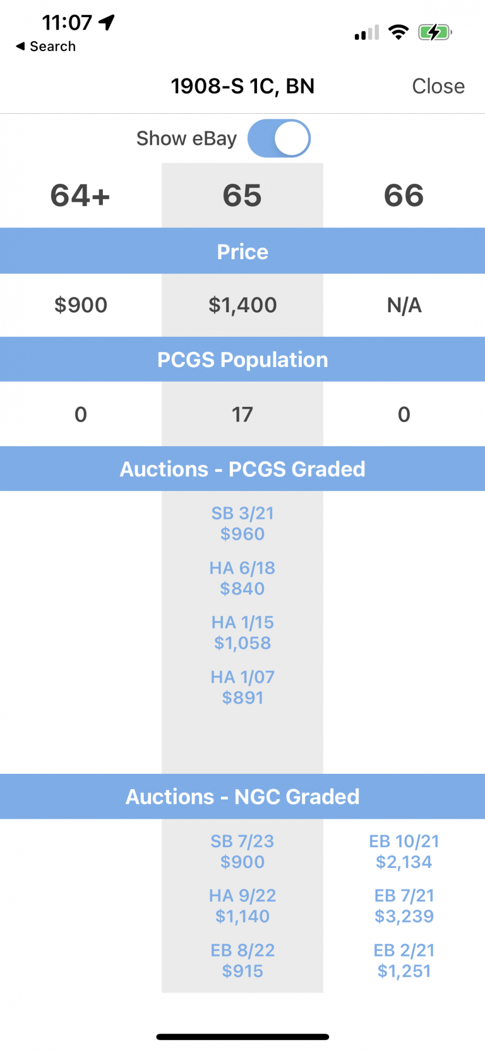Select the 65 grade column header
Viewport: 485px width, 1050px height.
pyautogui.click(x=242, y=195)
